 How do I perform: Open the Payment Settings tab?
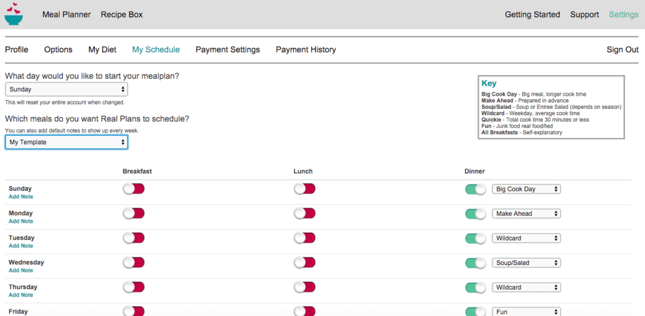[x=227, y=50]
